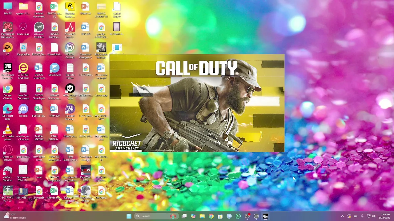Open the weather widget showing 30°C
The width and height of the screenshot is (394, 221).
15,216
